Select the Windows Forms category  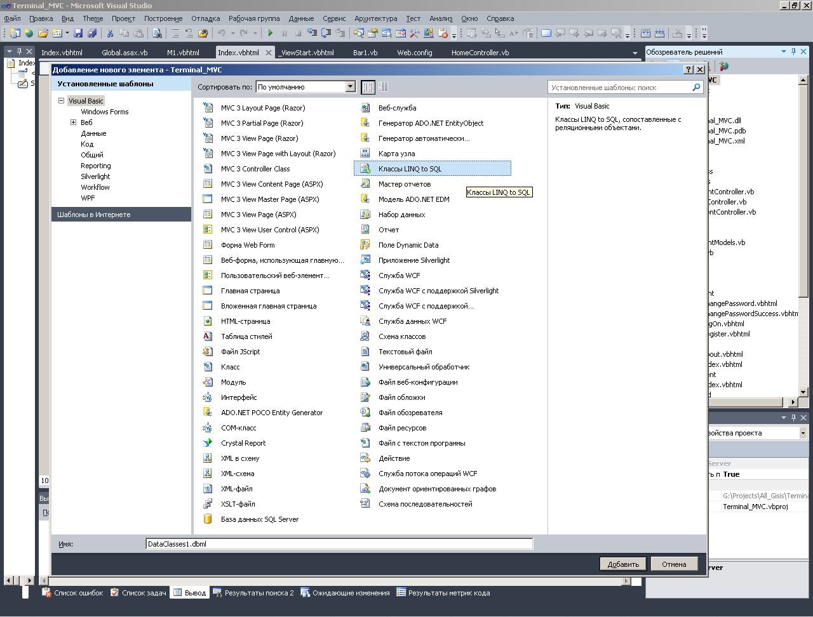coord(105,112)
